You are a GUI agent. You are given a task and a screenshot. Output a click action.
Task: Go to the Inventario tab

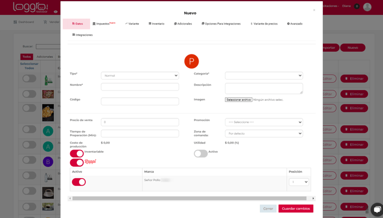156,24
